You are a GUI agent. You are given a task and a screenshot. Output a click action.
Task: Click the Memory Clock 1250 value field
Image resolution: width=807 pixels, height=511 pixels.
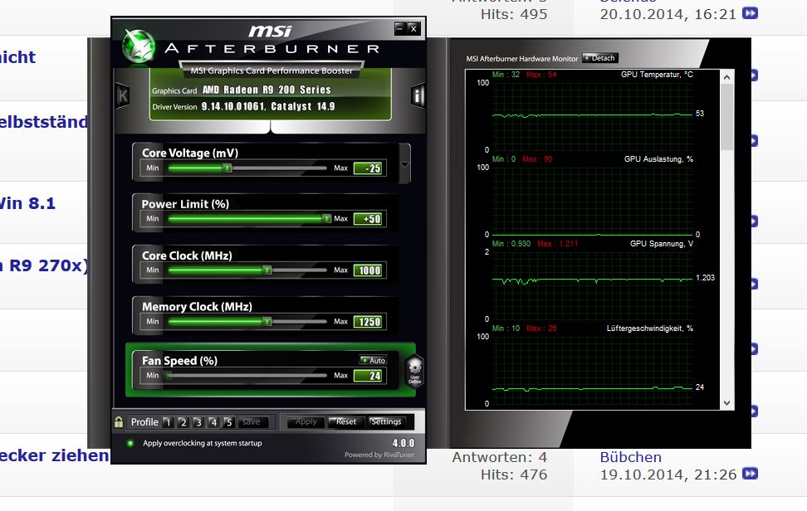tap(368, 322)
